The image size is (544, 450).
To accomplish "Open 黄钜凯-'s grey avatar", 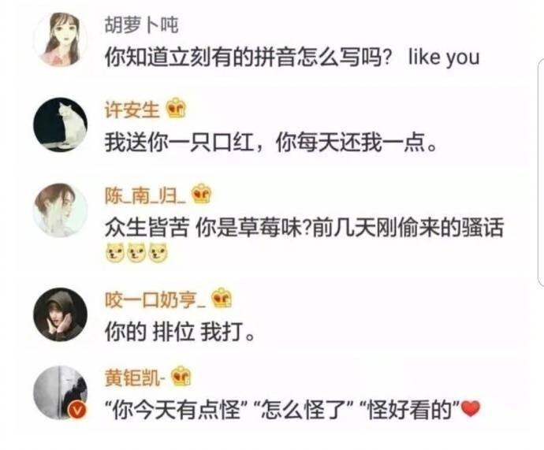I will click(x=61, y=392).
